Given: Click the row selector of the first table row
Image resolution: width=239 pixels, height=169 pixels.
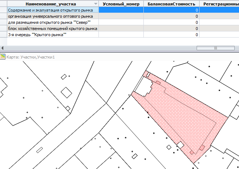Looking at the screenshot, I should 4,10.
